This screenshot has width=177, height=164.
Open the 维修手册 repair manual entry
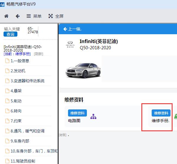tap(161, 121)
